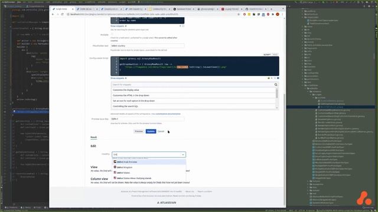The height and width of the screenshot is (212, 378).
Task: Click the Cancel link
Action: click(161, 131)
